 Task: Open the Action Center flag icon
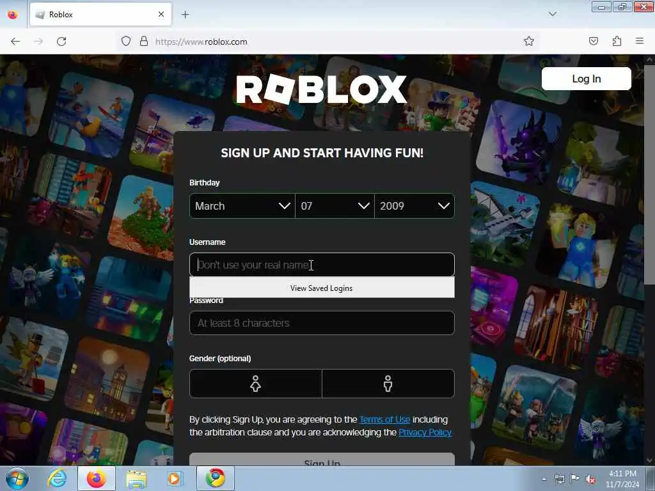click(x=575, y=479)
